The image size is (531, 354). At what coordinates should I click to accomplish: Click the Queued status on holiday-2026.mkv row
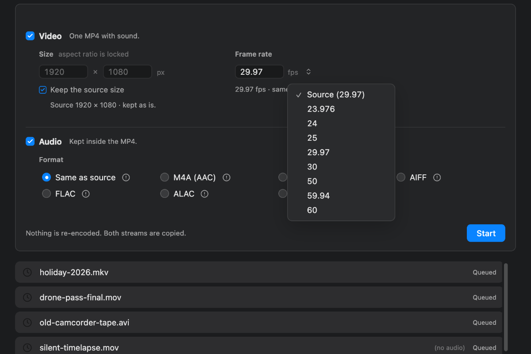click(485, 272)
